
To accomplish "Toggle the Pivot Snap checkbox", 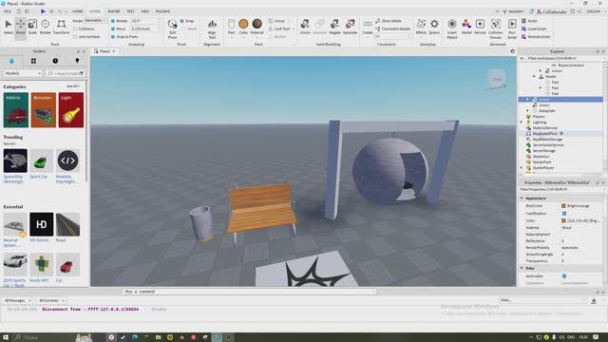I will [181, 21].
